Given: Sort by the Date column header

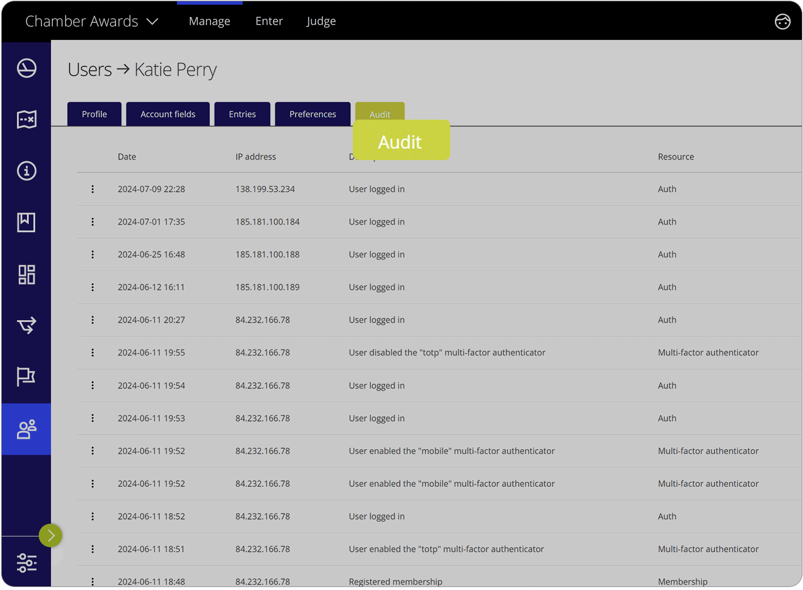Looking at the screenshot, I should [x=127, y=157].
